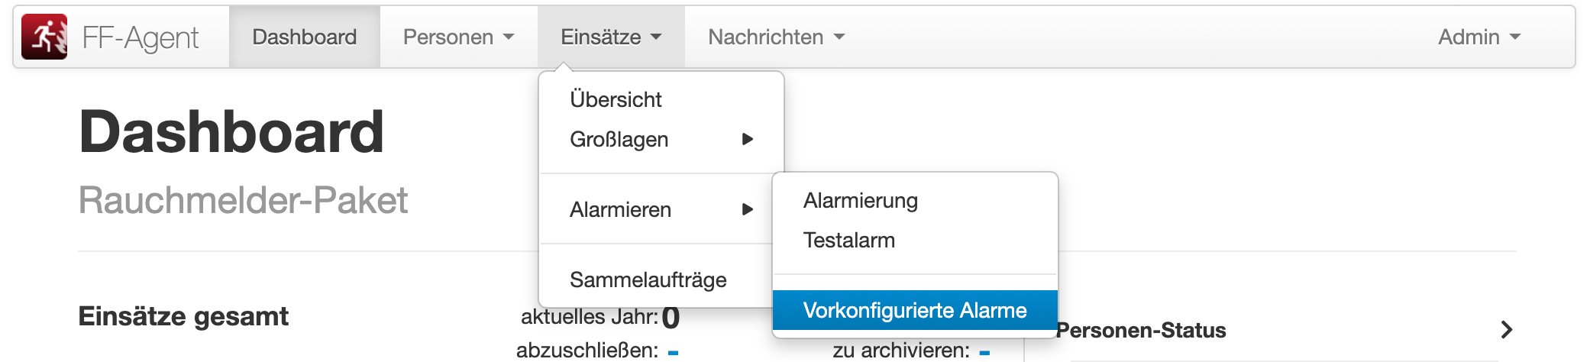The image size is (1590, 362).
Task: Select Testalarm from the submenu
Action: point(848,240)
